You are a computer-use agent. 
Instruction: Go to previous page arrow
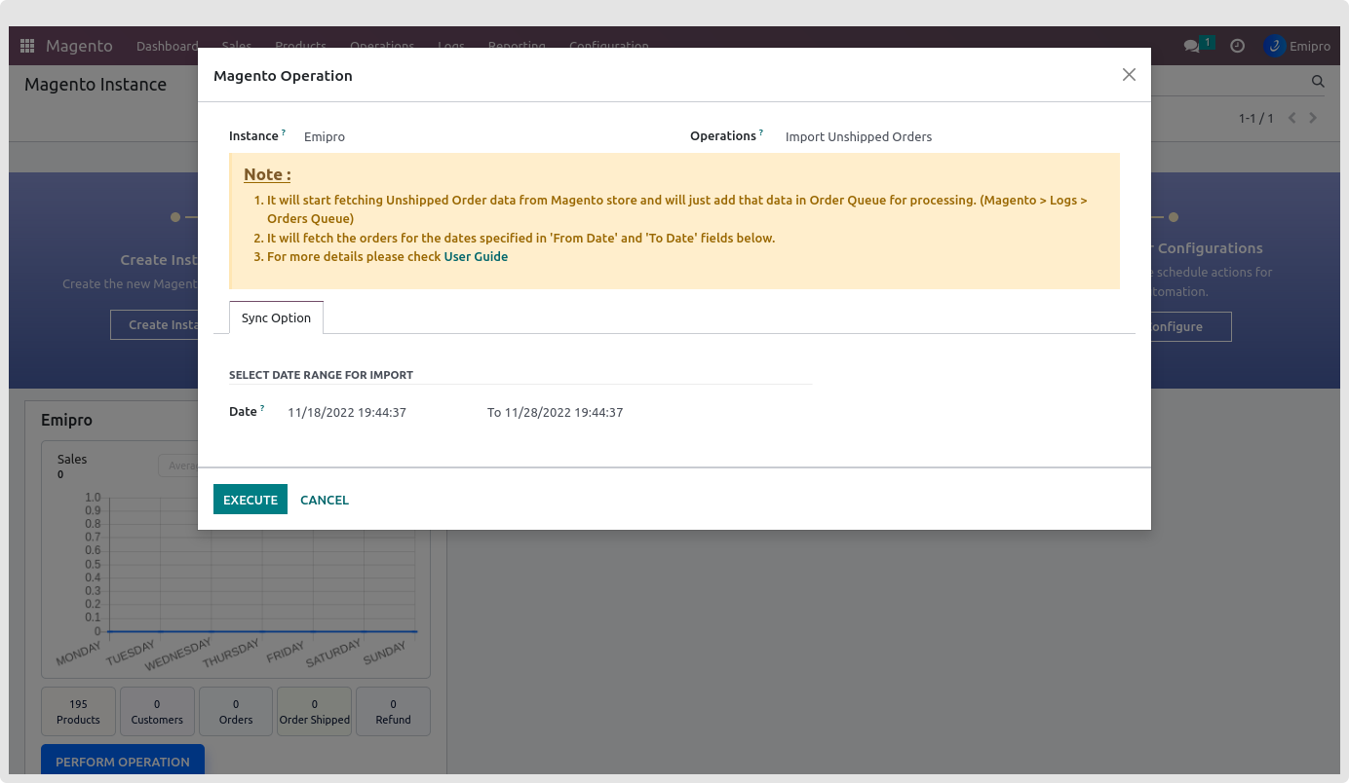pos(1292,118)
